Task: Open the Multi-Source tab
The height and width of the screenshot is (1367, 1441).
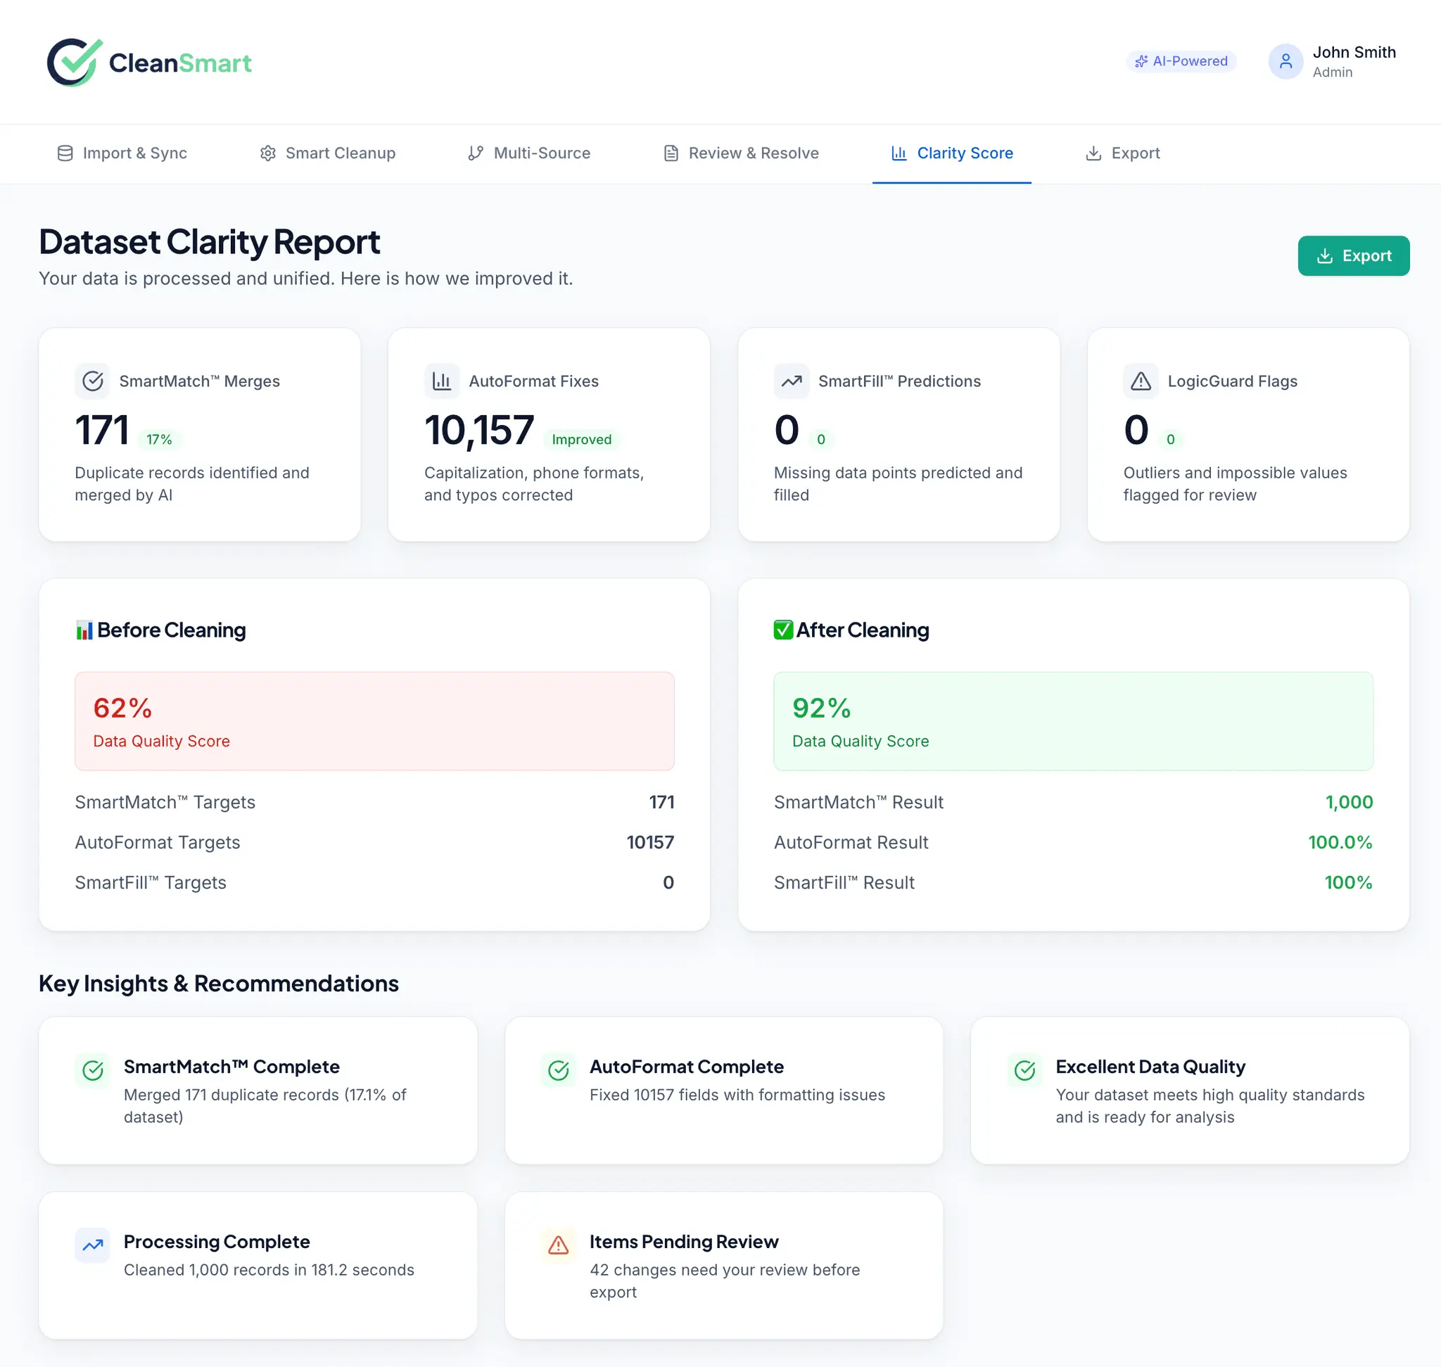Action: [529, 153]
